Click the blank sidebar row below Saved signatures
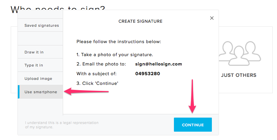The image size is (277, 140). pyautogui.click(x=40, y=38)
